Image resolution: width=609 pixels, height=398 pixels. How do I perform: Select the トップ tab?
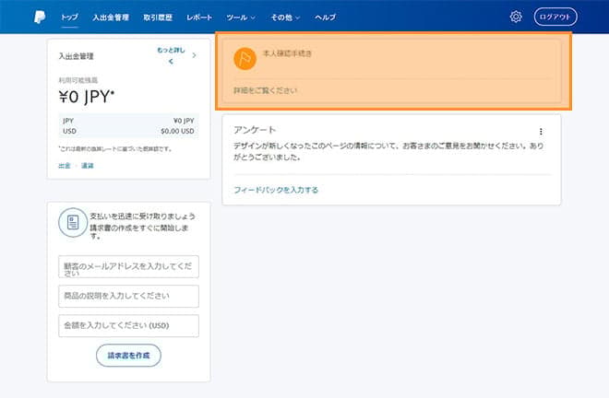click(x=69, y=18)
